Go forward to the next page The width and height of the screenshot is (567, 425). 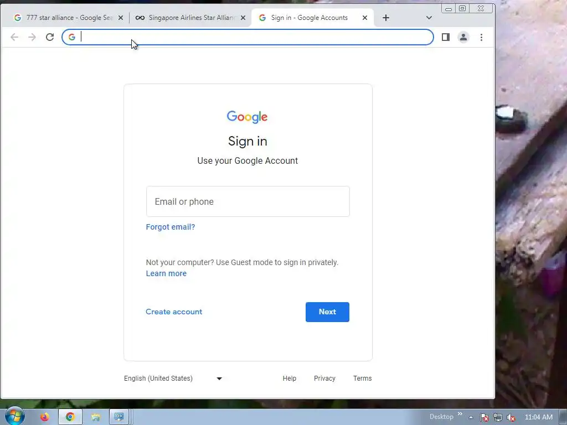click(32, 37)
